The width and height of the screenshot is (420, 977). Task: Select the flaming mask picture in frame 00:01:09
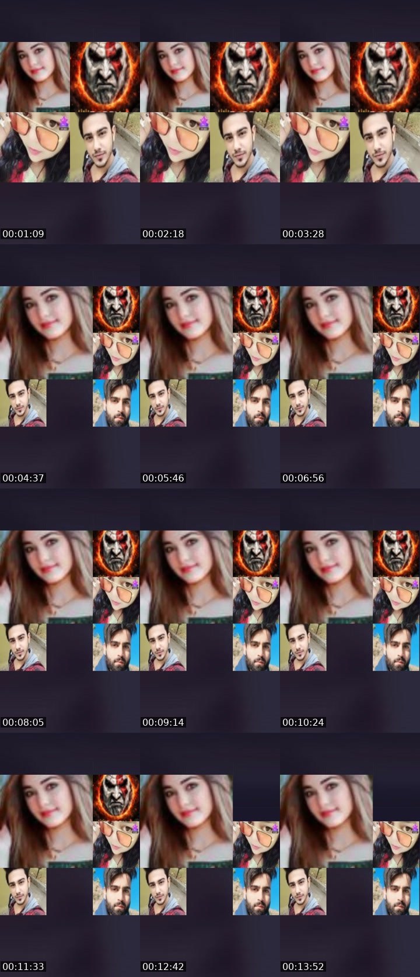105,77
